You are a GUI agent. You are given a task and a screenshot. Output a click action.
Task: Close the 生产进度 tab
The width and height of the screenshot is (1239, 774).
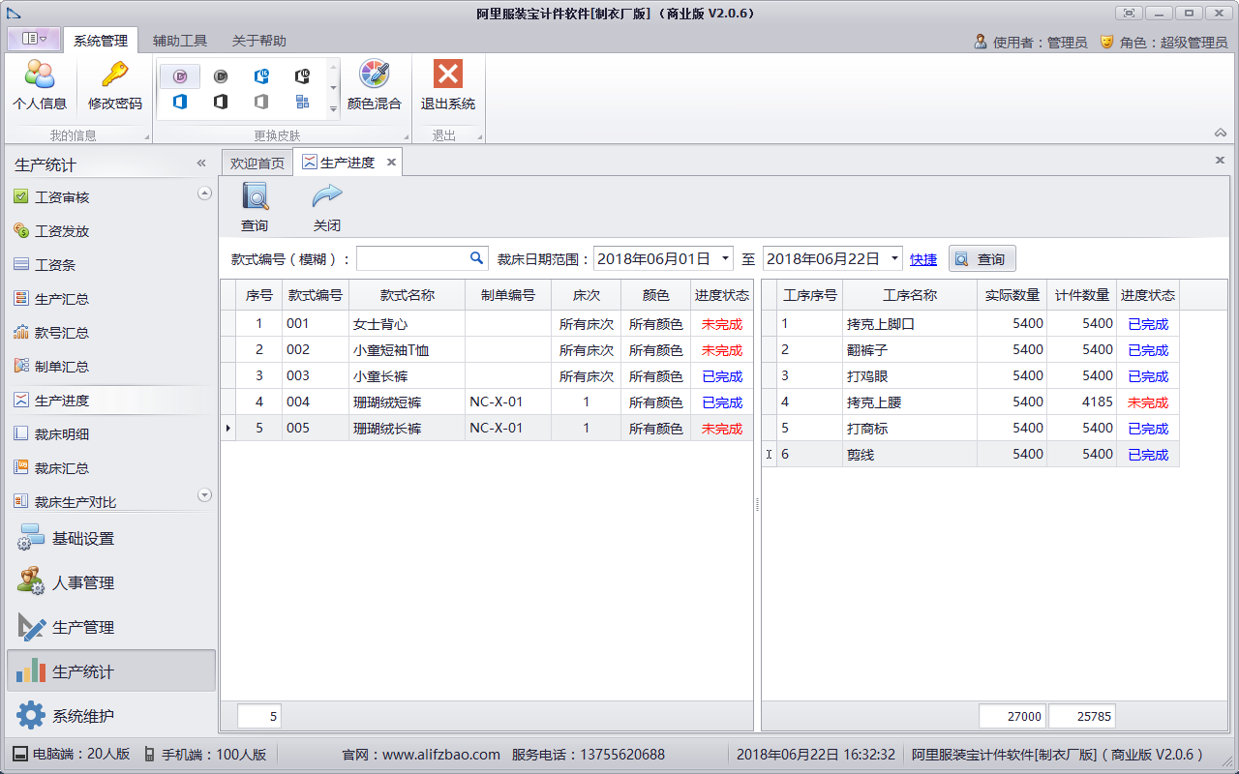tap(391, 163)
